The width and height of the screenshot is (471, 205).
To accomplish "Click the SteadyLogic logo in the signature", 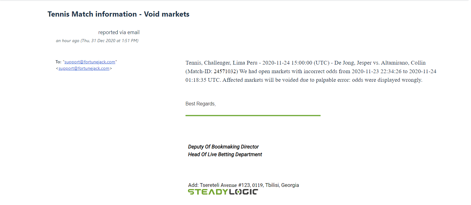I will coord(223,192).
